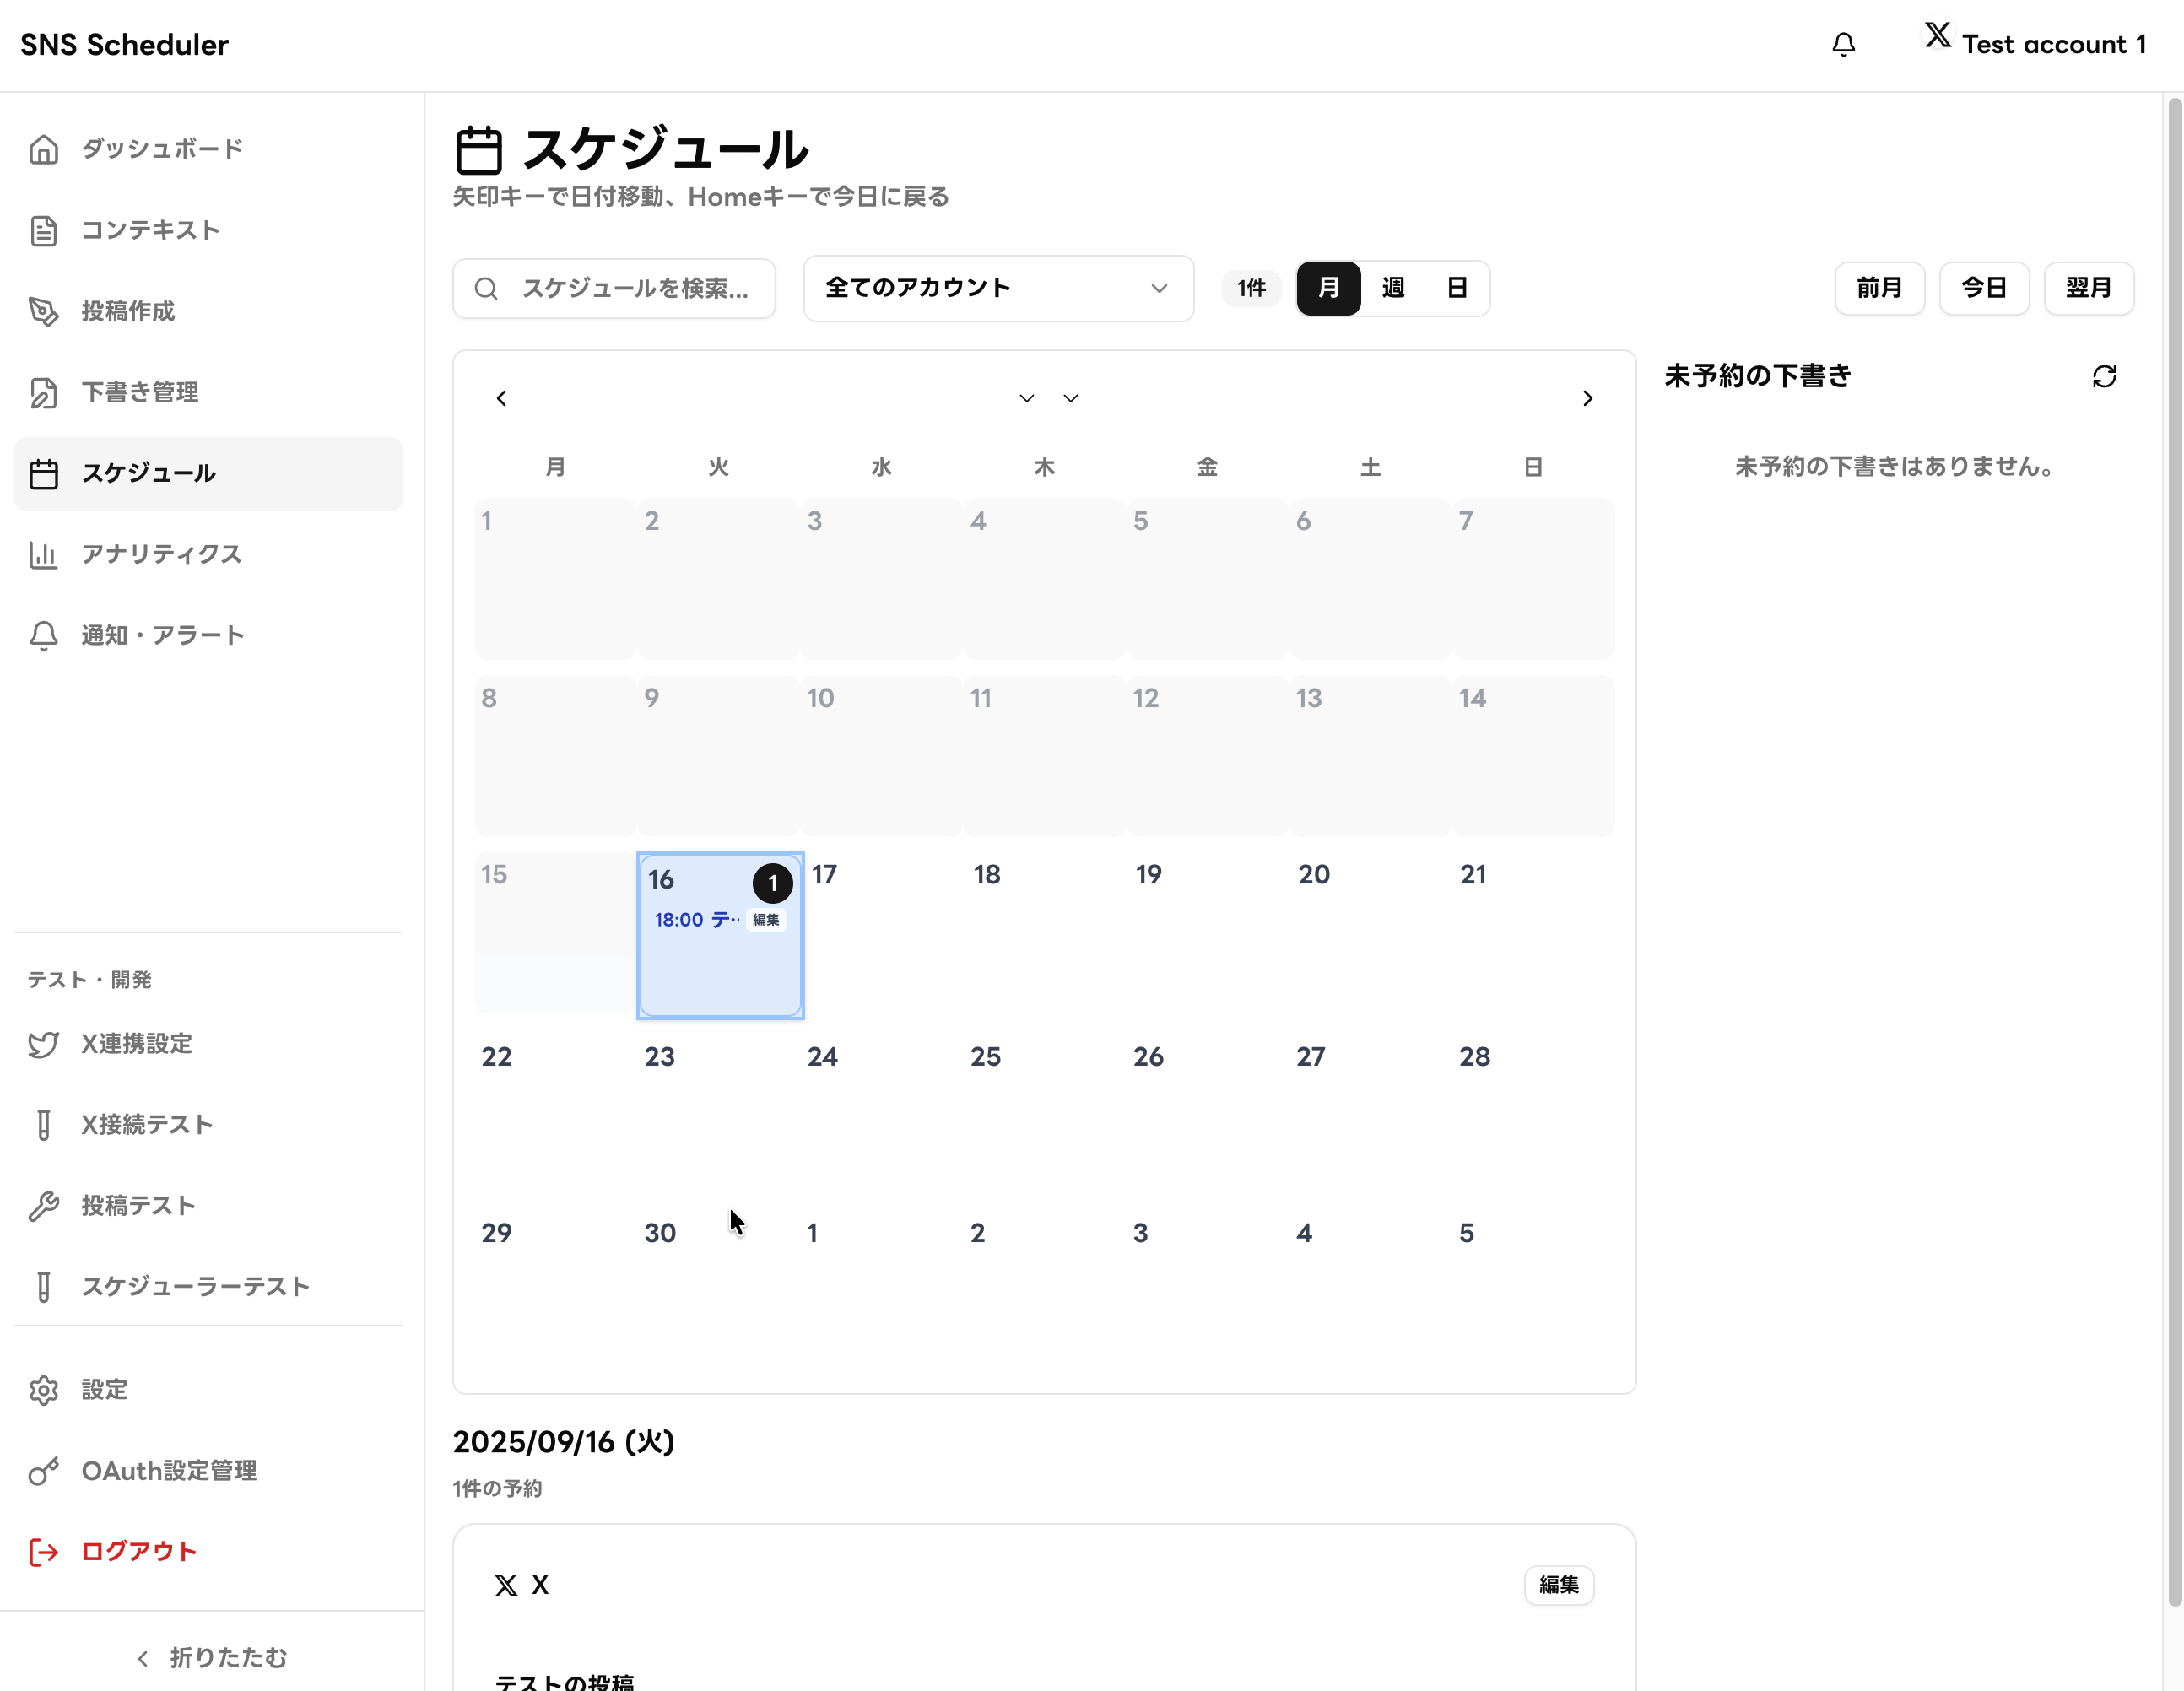The width and height of the screenshot is (2184, 1691).
Task: Open OAuth設定管理 in the sidebar
Action: pyautogui.click(x=169, y=1470)
